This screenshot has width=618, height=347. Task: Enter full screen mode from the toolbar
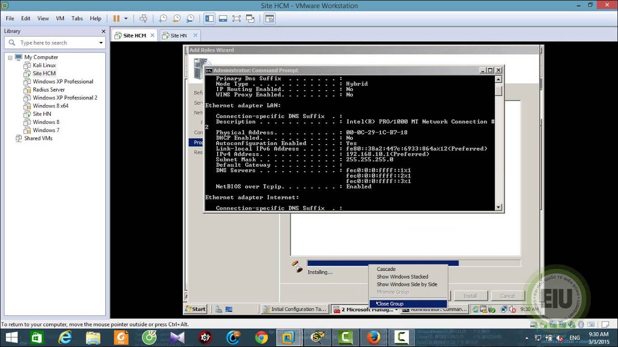pos(236,18)
